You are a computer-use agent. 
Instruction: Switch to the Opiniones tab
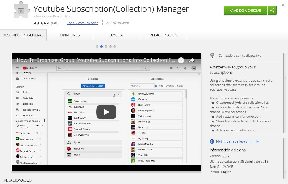coord(70,35)
